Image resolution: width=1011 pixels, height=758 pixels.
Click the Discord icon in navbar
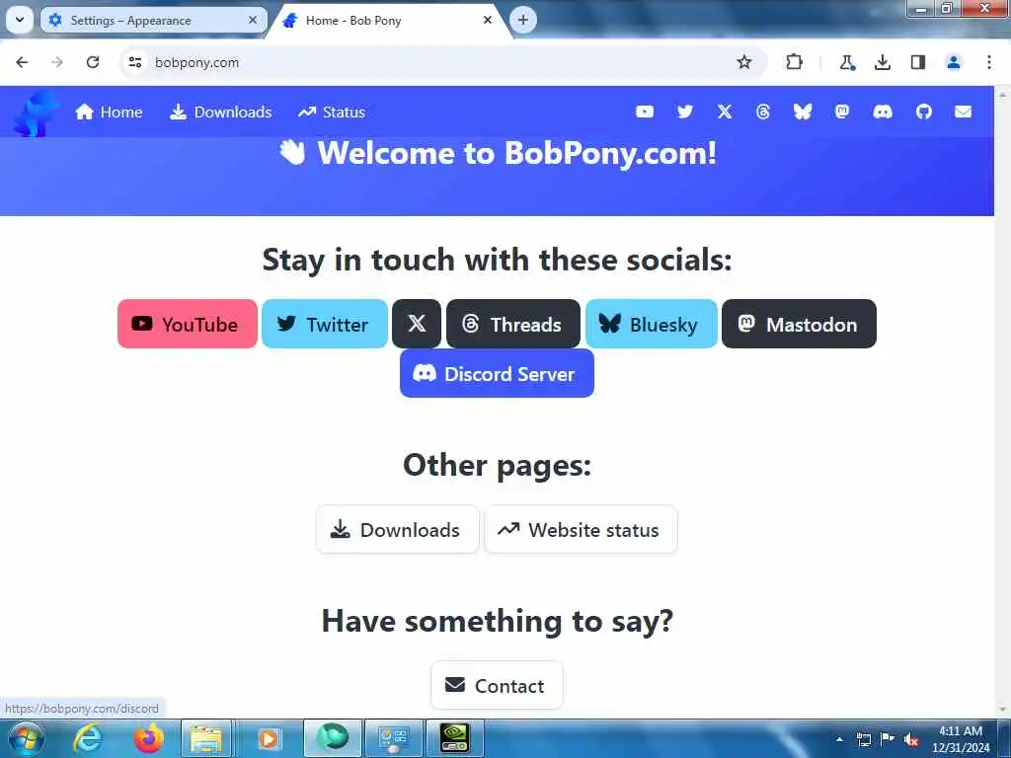coord(883,113)
